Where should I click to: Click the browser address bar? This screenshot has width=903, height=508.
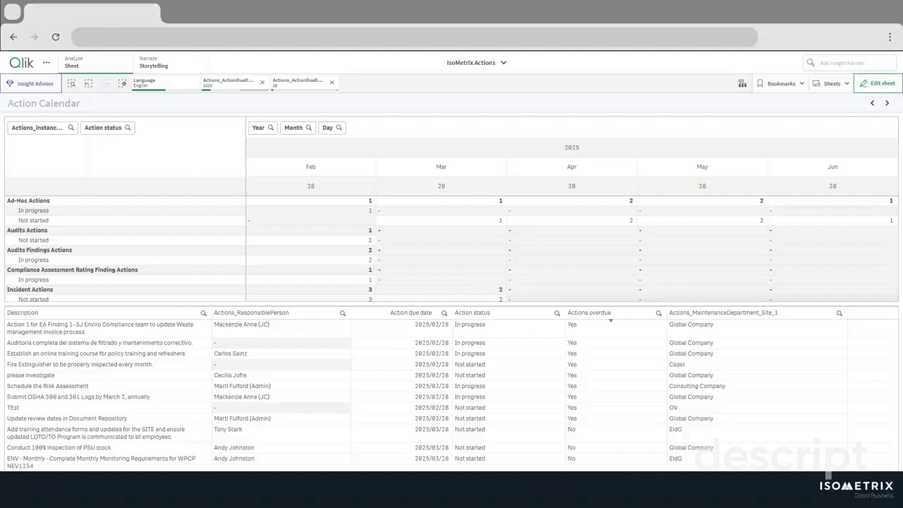pos(415,37)
